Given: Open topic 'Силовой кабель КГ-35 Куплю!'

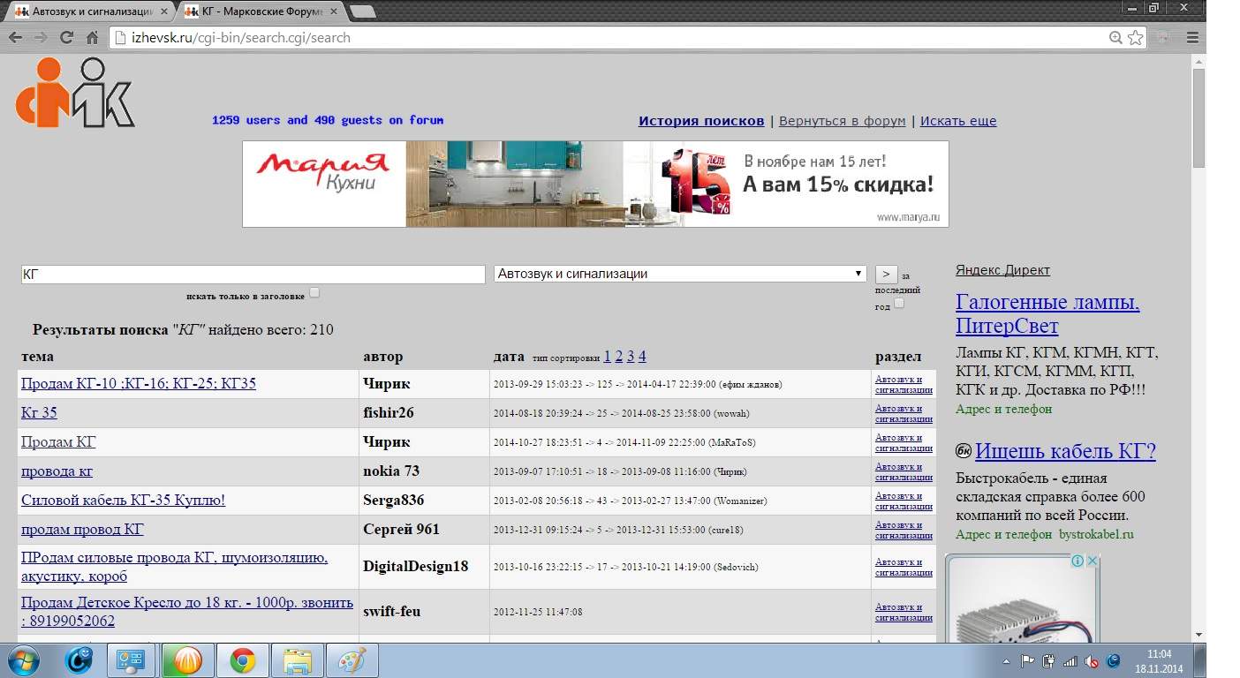Looking at the screenshot, I should pos(123,501).
